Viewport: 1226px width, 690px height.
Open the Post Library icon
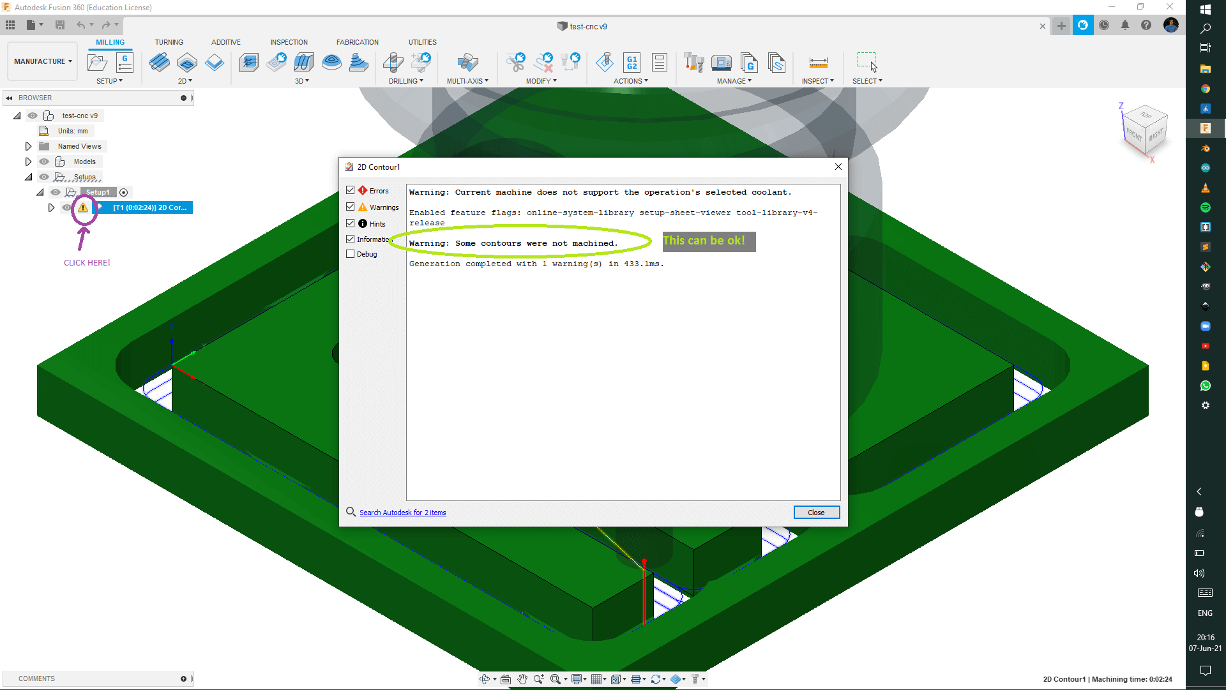coord(748,63)
